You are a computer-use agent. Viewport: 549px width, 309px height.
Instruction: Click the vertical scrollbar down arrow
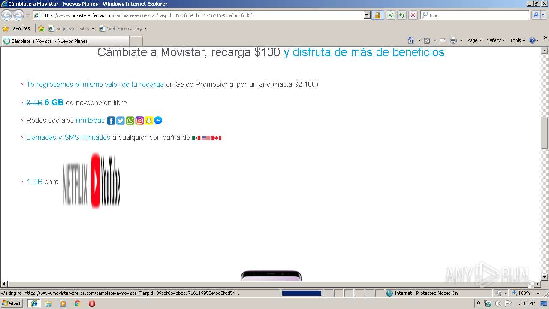(545, 277)
